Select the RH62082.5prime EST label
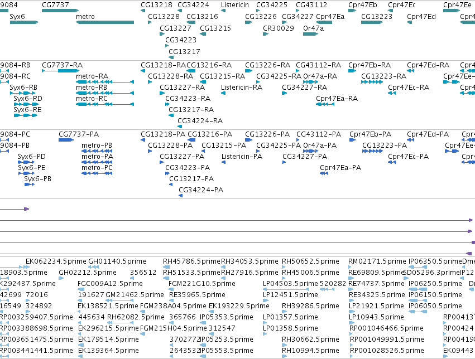 (x=136, y=317)
